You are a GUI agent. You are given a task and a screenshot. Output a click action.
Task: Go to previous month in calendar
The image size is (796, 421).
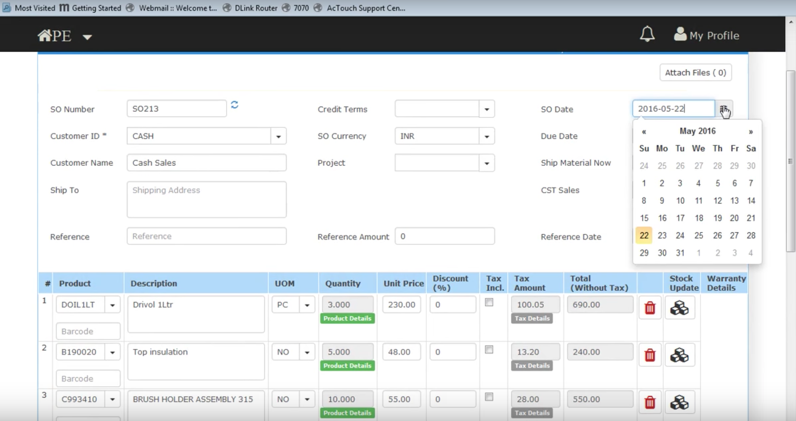(x=644, y=132)
